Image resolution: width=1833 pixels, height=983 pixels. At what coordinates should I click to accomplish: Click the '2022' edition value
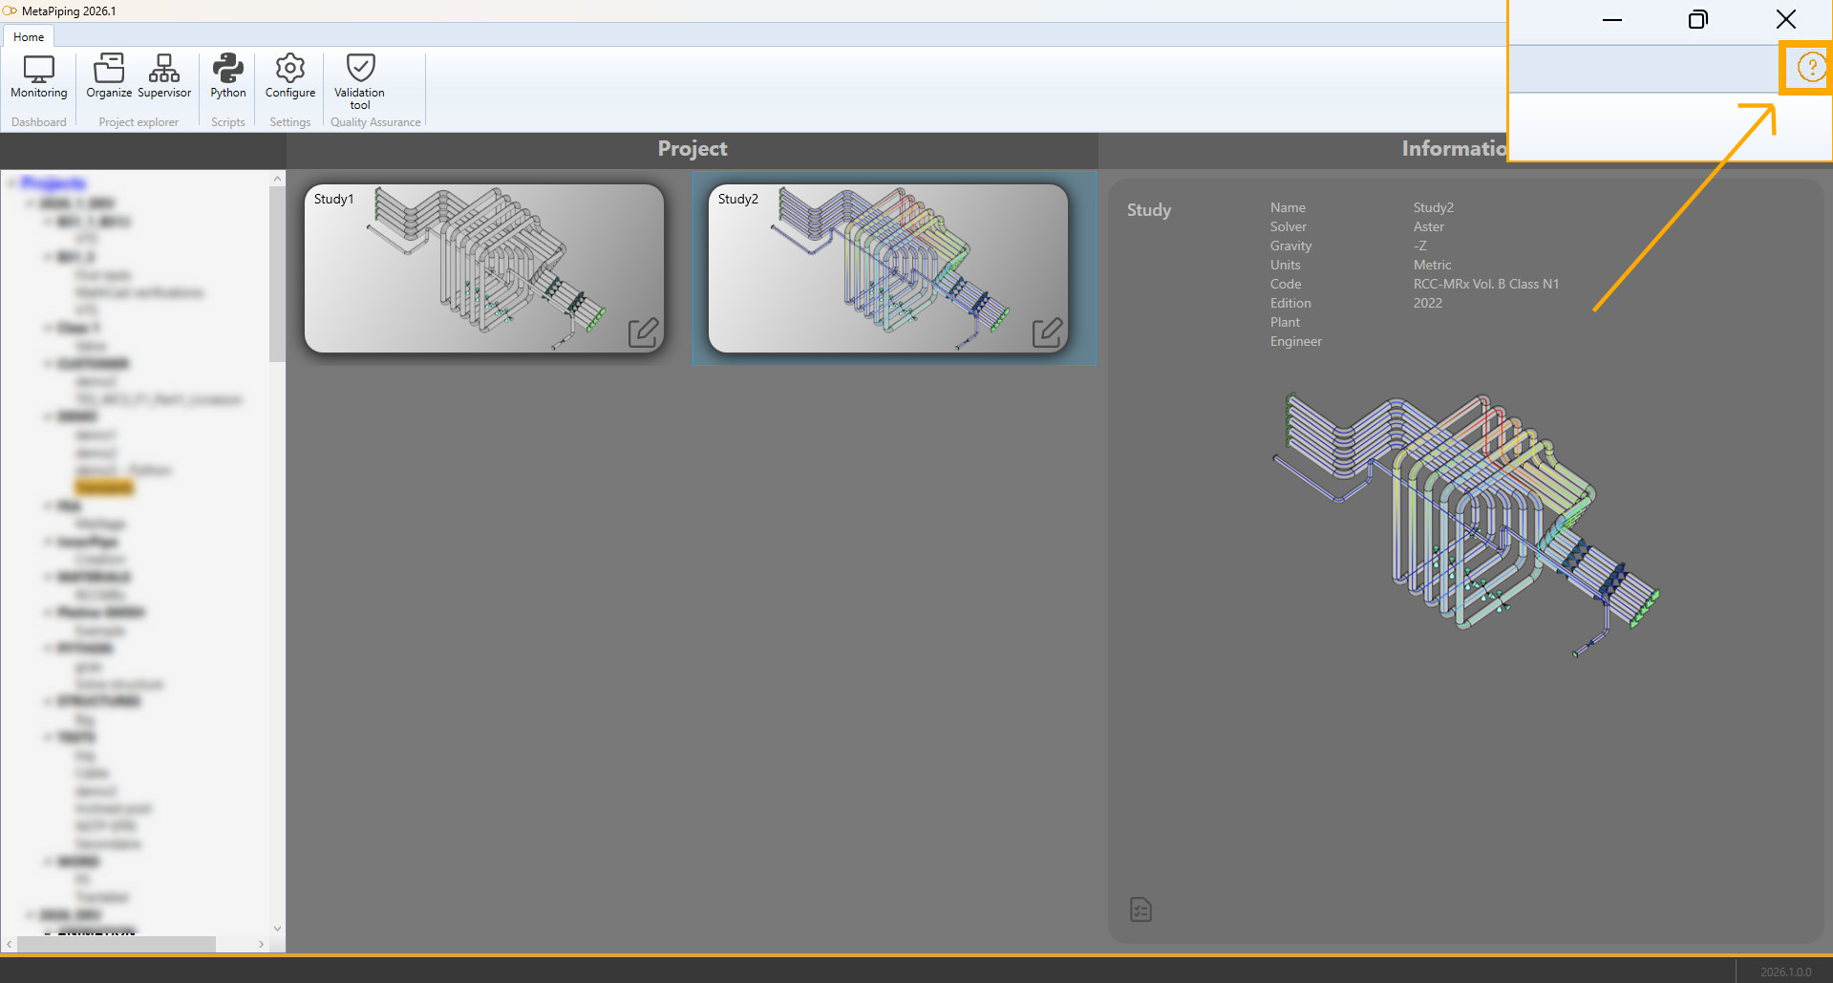tap(1428, 303)
